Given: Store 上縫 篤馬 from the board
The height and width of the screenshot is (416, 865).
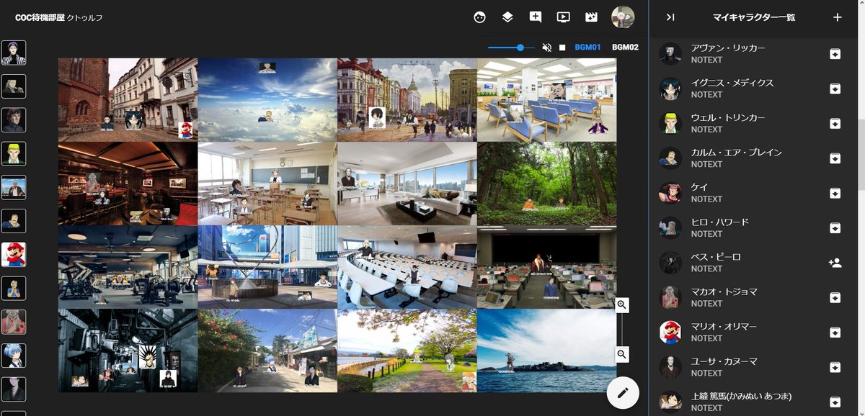Looking at the screenshot, I should pyautogui.click(x=835, y=402).
